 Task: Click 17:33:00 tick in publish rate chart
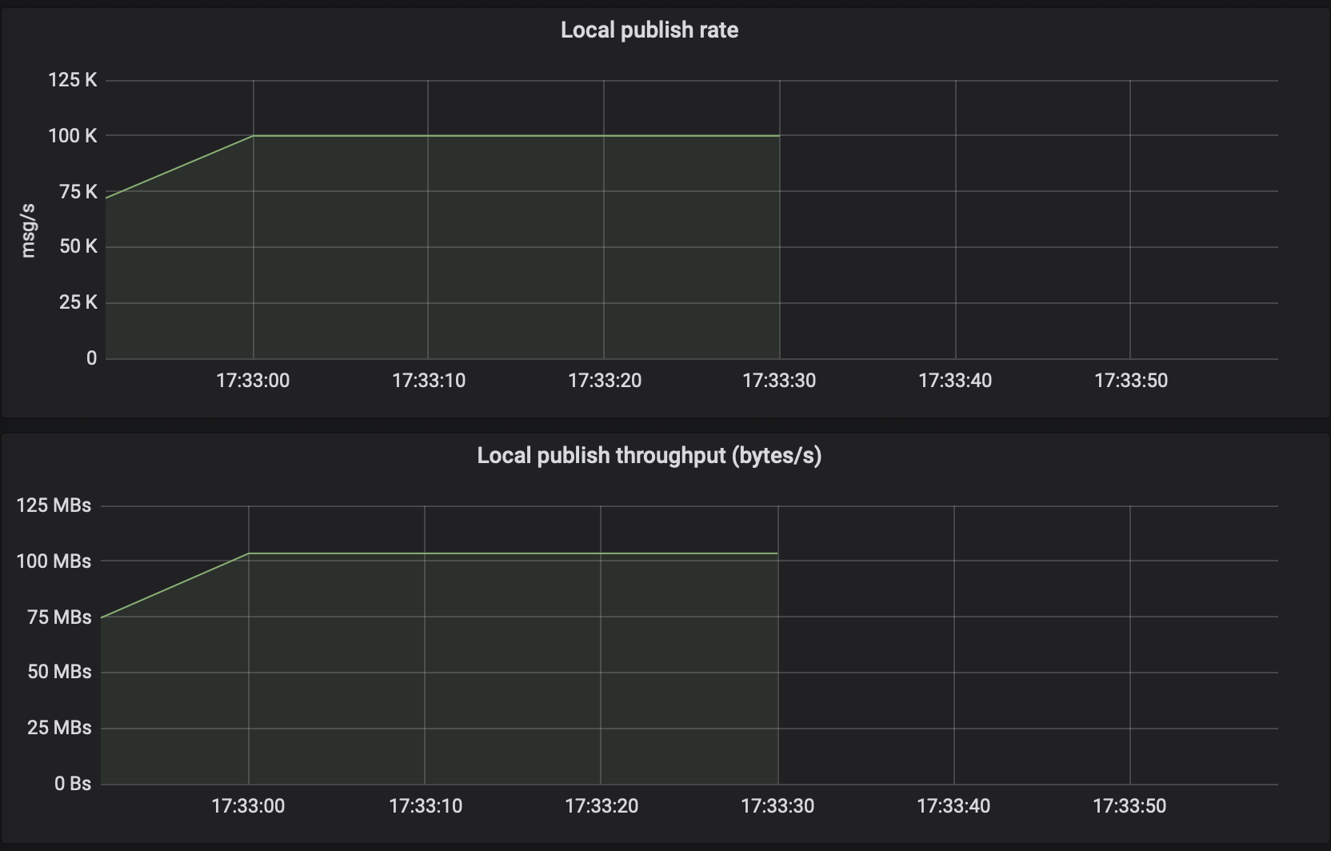tap(253, 381)
